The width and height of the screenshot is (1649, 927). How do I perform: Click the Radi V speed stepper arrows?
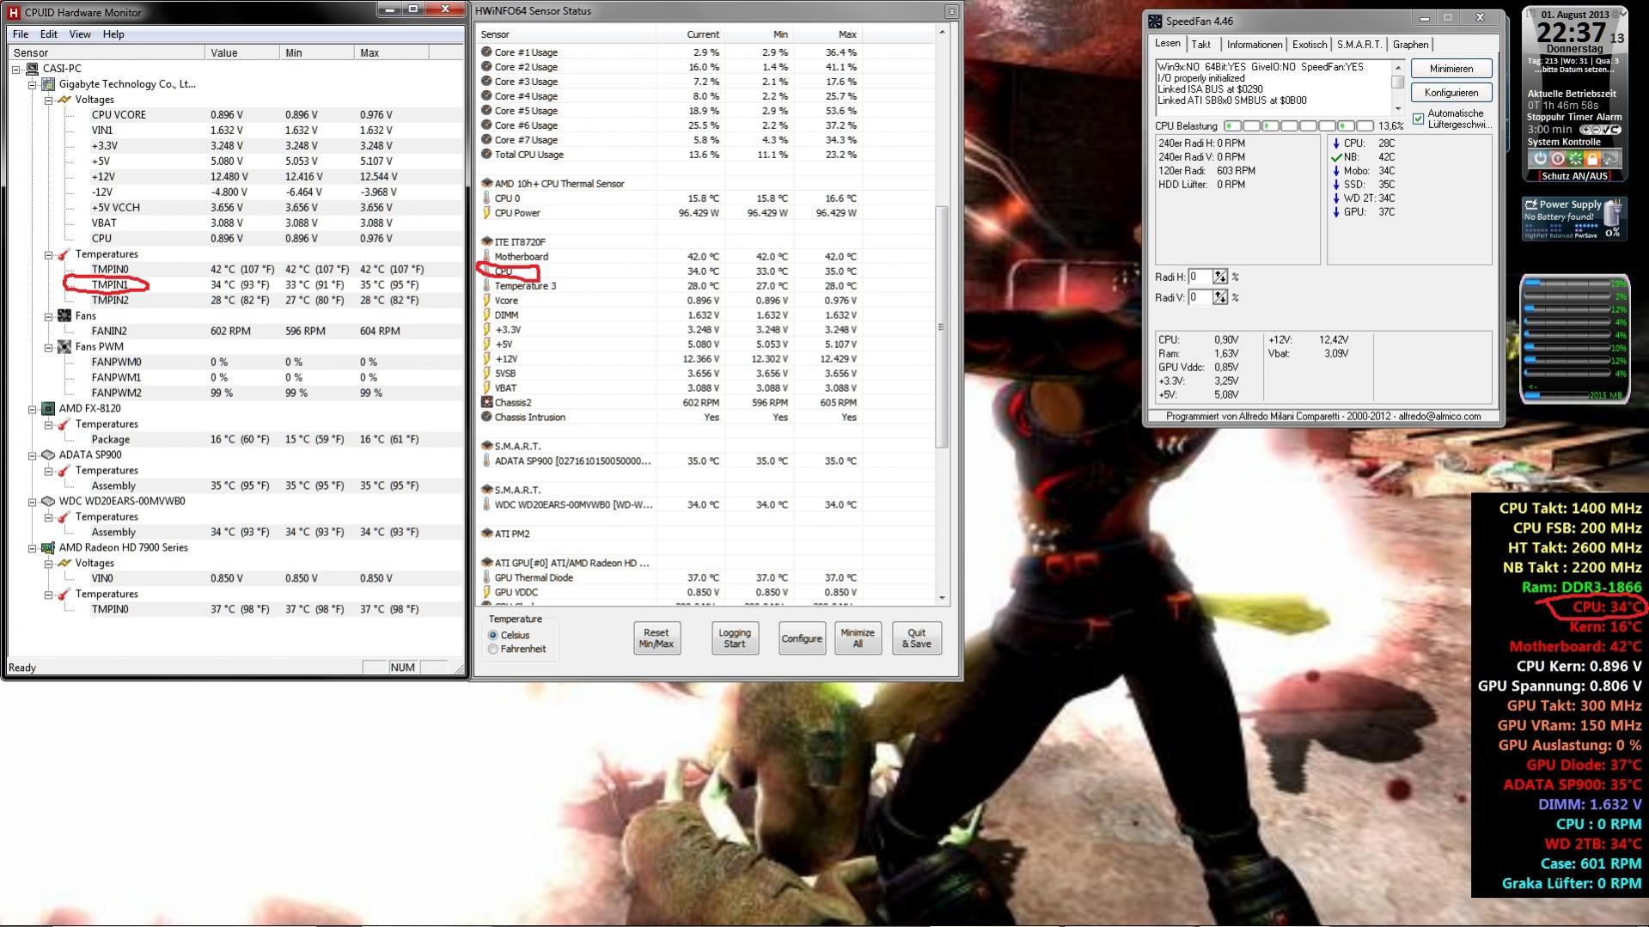(x=1220, y=297)
